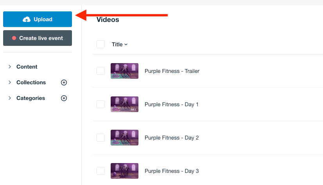Open the Purple Fitness Day 3 thumbnail
Screen dimensions: 323x185
pos(124,171)
